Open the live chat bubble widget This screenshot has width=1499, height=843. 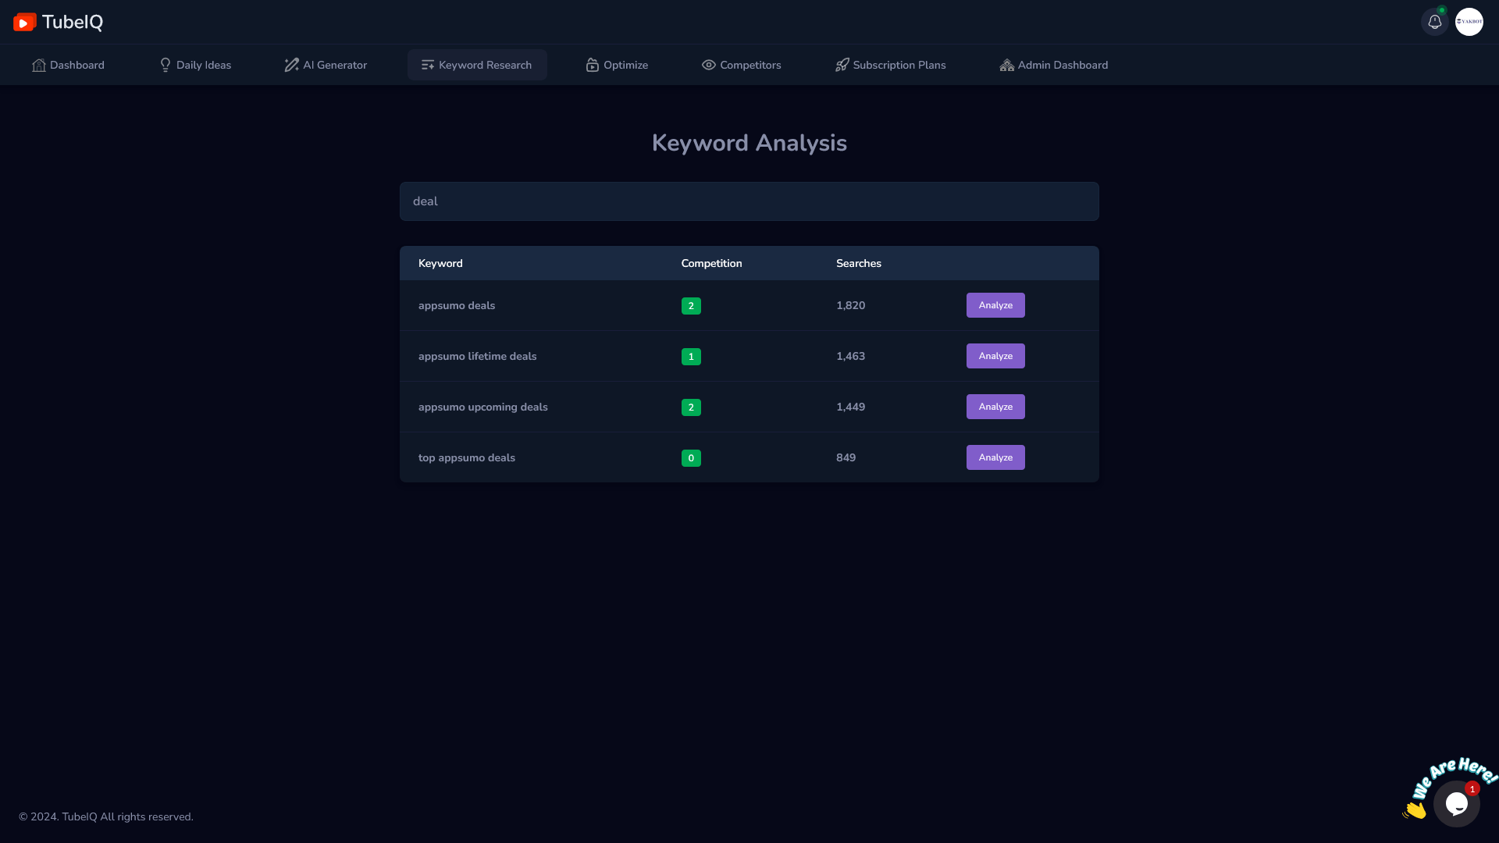click(x=1456, y=803)
